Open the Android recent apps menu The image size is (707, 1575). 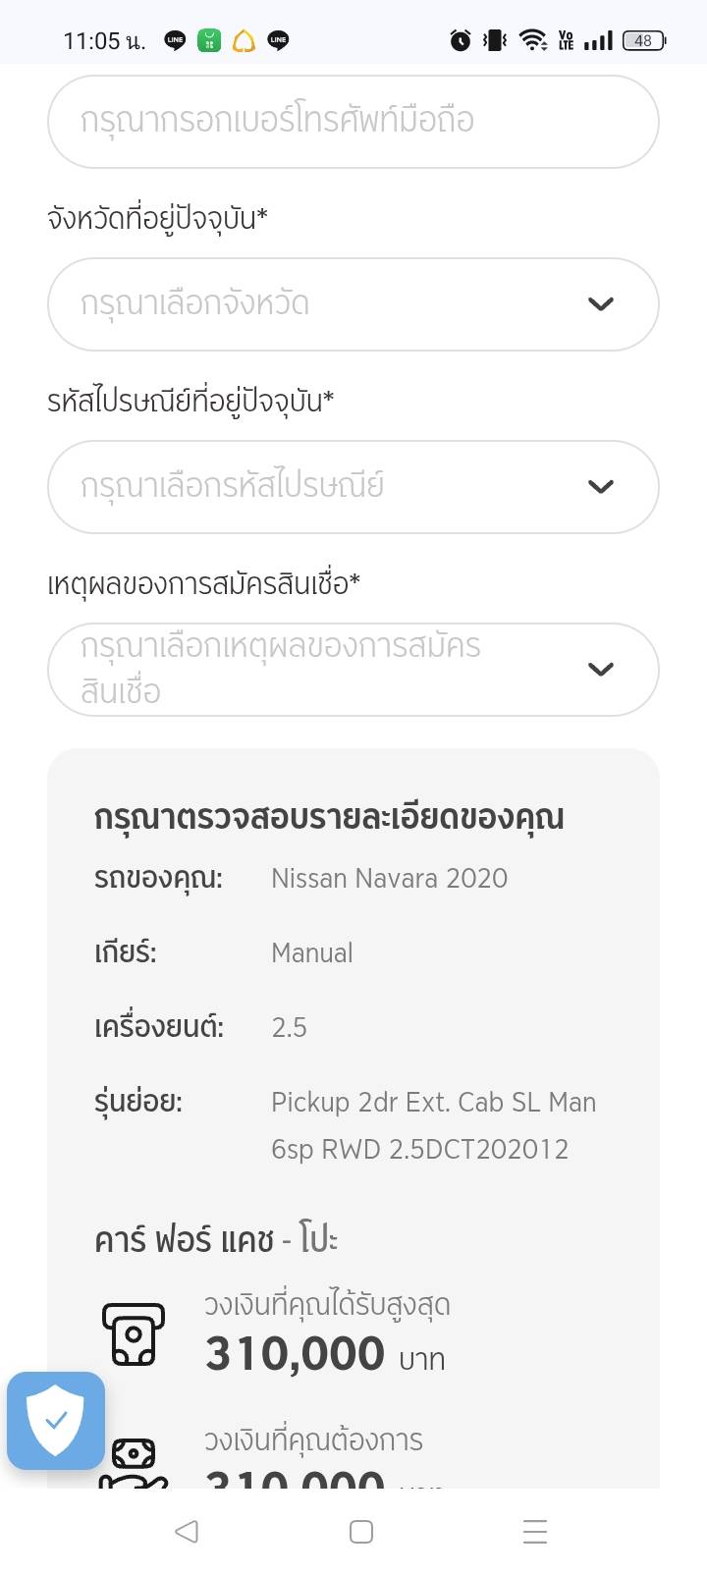(x=534, y=1531)
